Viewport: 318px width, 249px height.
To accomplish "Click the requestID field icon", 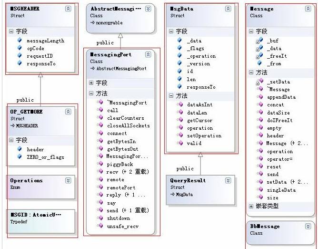I will pos(20,55).
